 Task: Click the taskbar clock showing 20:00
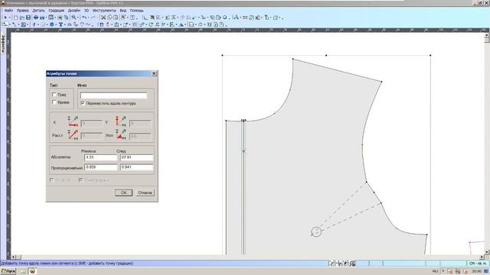476,271
